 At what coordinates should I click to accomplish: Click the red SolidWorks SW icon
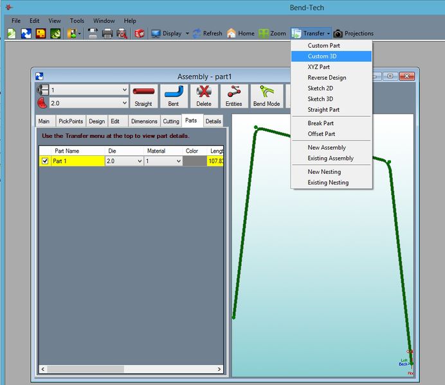pyautogui.click(x=140, y=33)
